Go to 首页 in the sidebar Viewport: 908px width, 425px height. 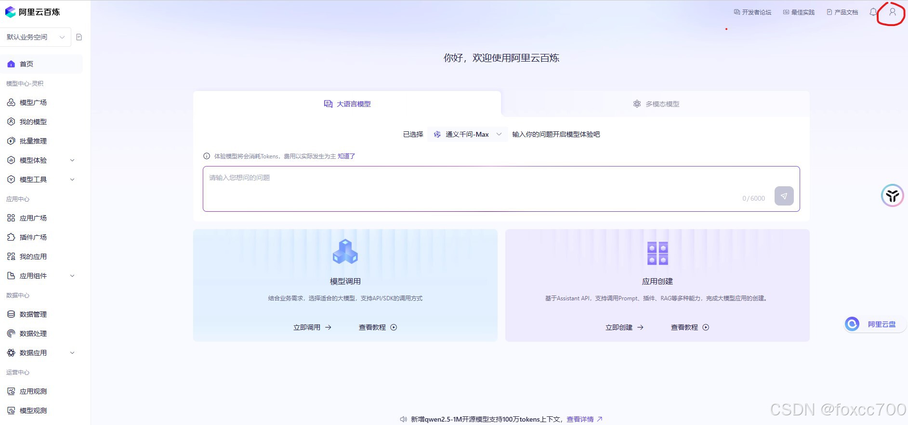(41, 64)
